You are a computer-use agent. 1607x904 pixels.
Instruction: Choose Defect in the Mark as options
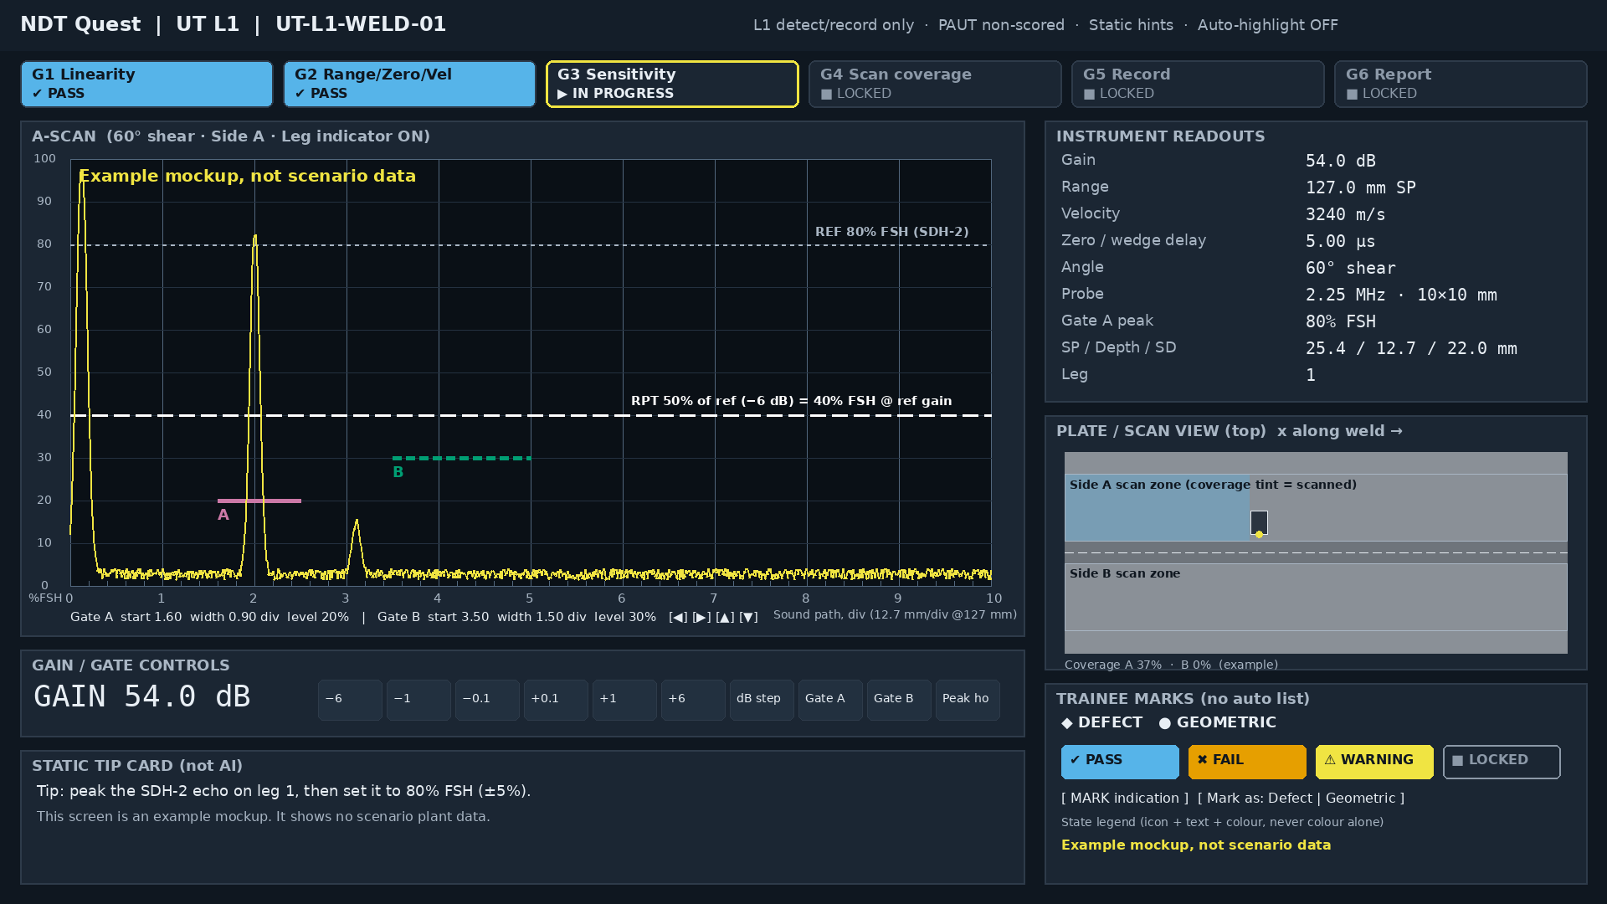click(x=1290, y=799)
